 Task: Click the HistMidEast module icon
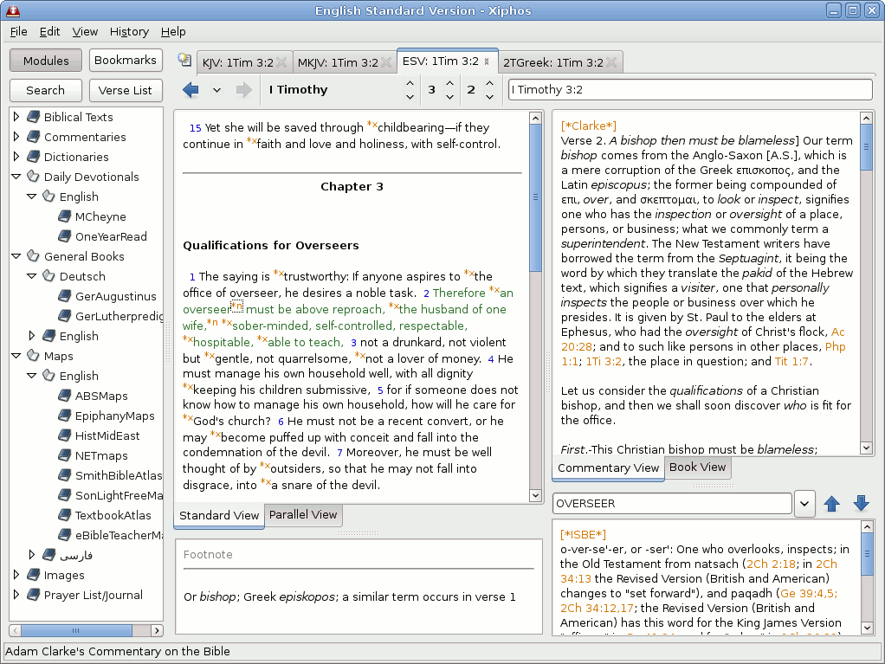(x=65, y=435)
